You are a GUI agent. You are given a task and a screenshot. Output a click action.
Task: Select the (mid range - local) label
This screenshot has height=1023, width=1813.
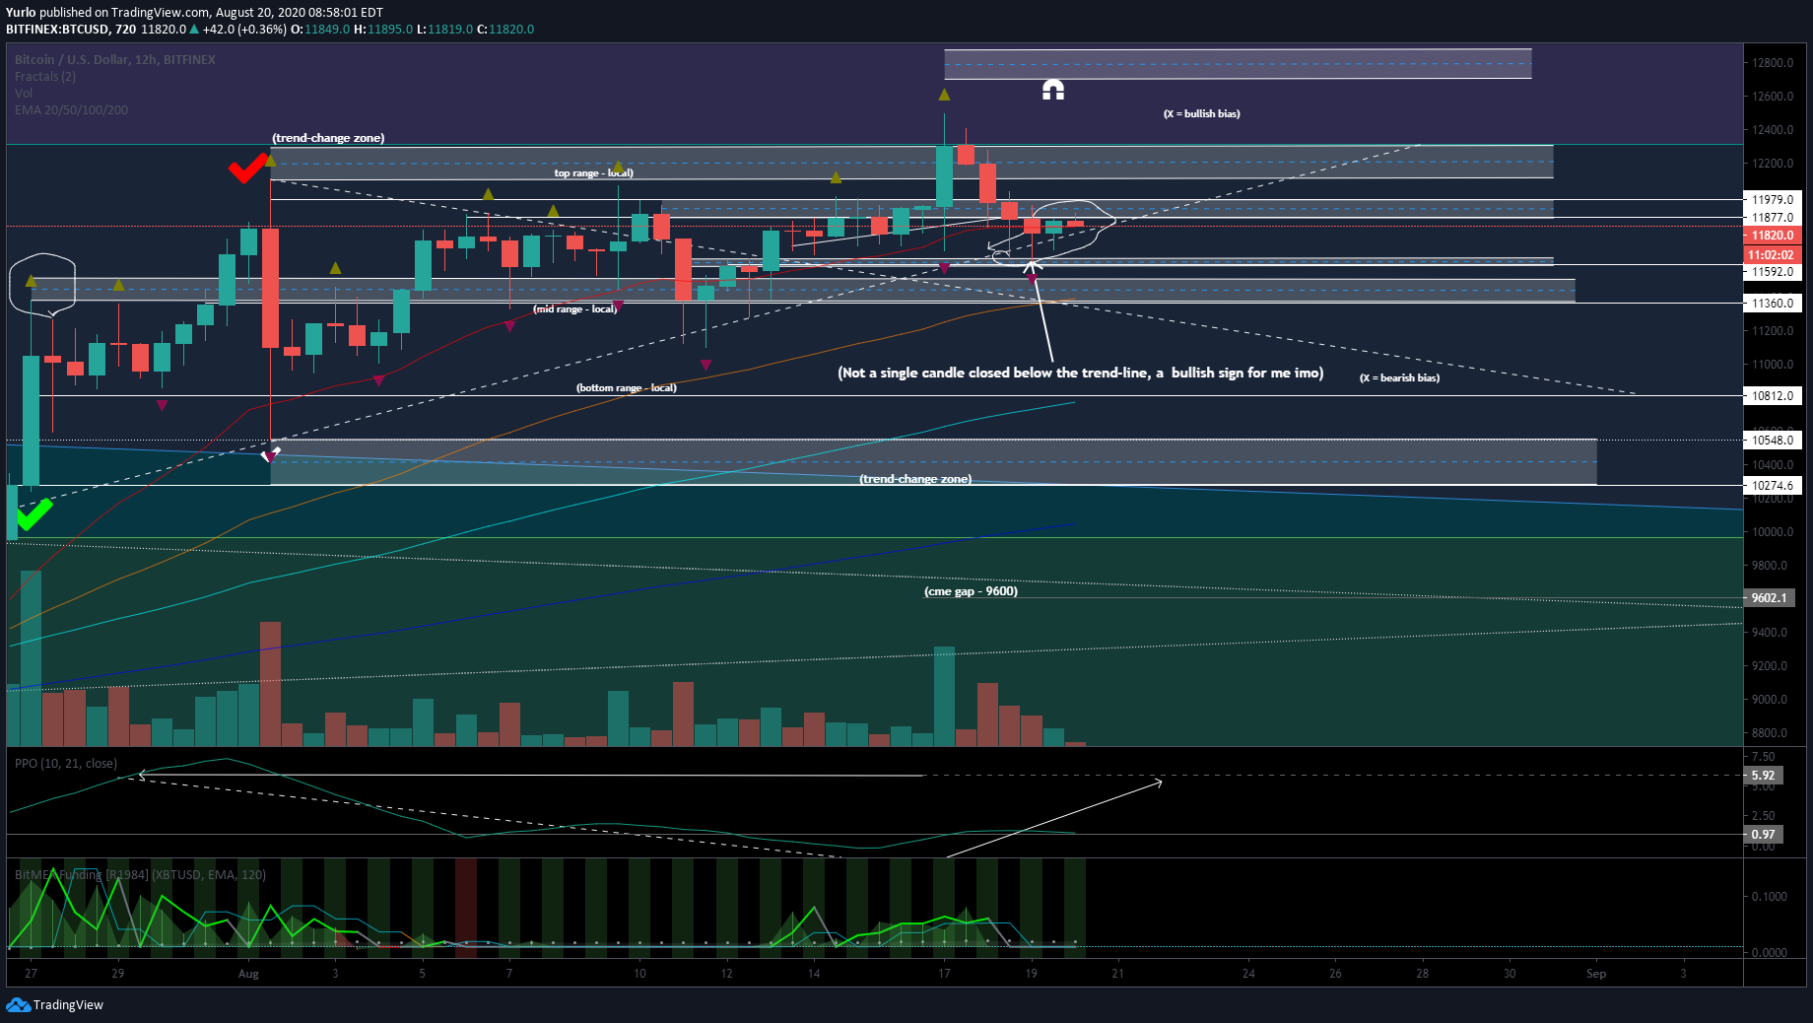[x=575, y=308]
